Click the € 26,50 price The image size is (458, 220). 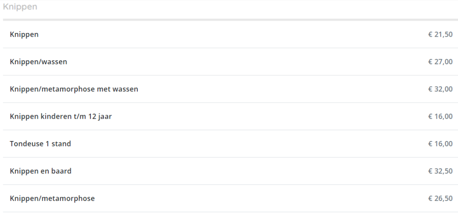441,199
